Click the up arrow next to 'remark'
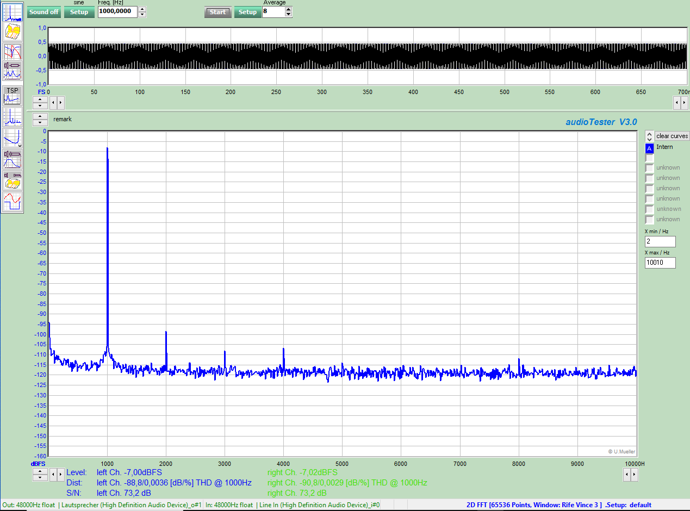The image size is (690, 511). coord(40,116)
